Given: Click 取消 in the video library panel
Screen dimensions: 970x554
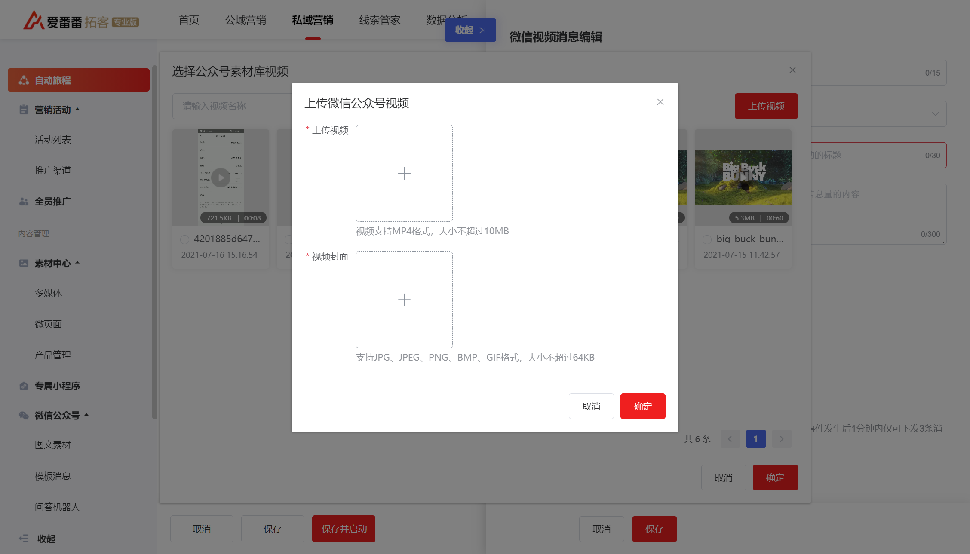Looking at the screenshot, I should (x=724, y=477).
